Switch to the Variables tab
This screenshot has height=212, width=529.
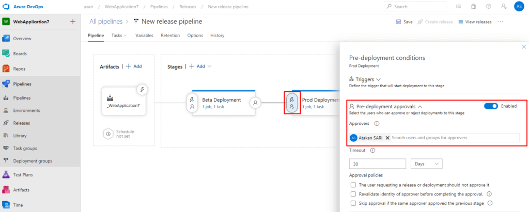[144, 36]
